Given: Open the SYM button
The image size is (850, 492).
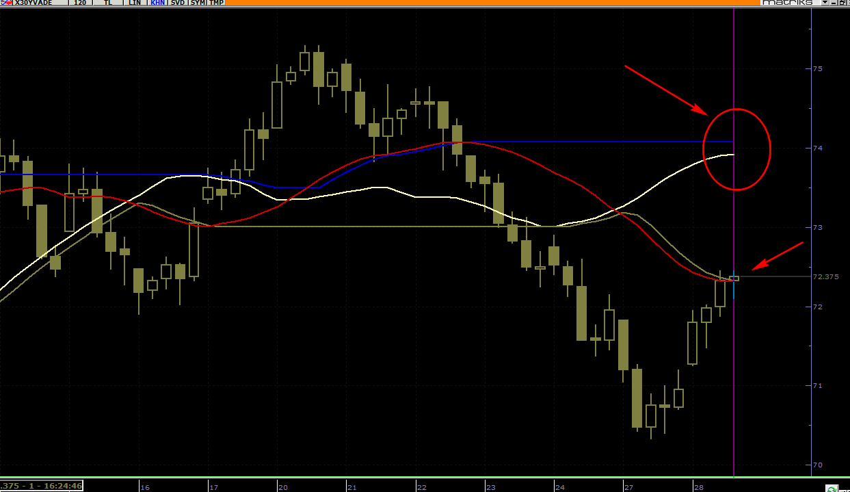Looking at the screenshot, I should [x=197, y=3].
